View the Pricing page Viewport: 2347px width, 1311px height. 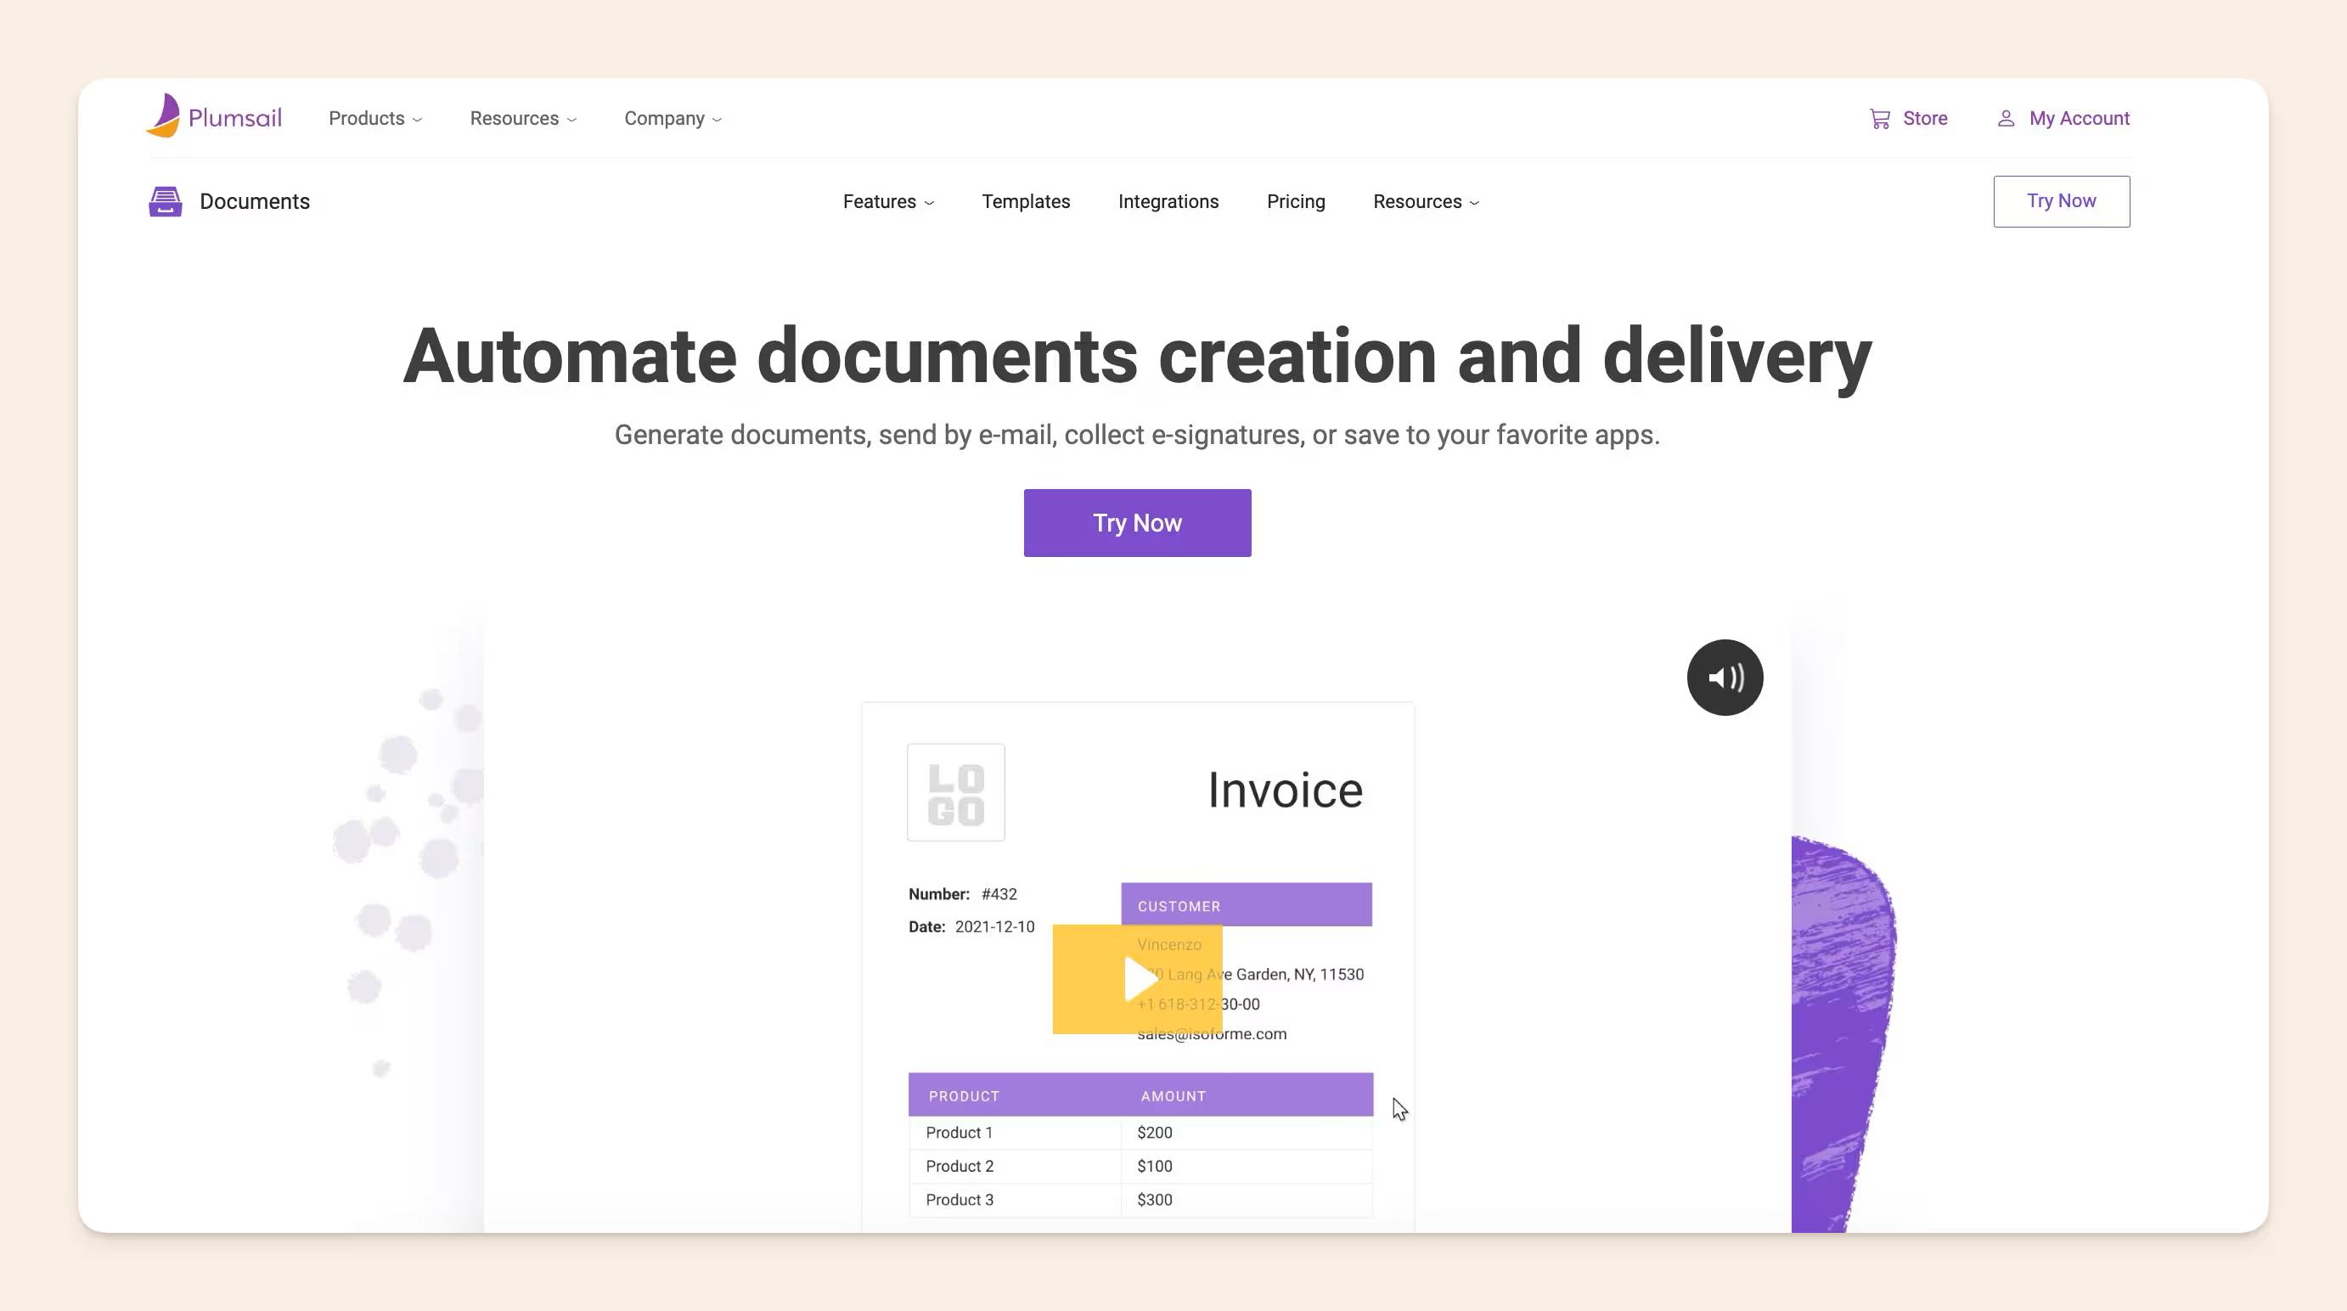tap(1296, 201)
